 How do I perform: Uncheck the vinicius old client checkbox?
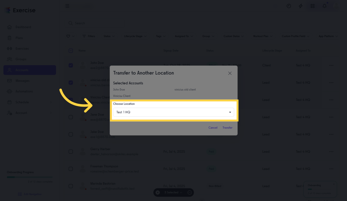click(71, 82)
